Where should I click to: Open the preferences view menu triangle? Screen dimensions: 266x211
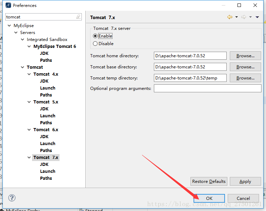[x=257, y=17]
